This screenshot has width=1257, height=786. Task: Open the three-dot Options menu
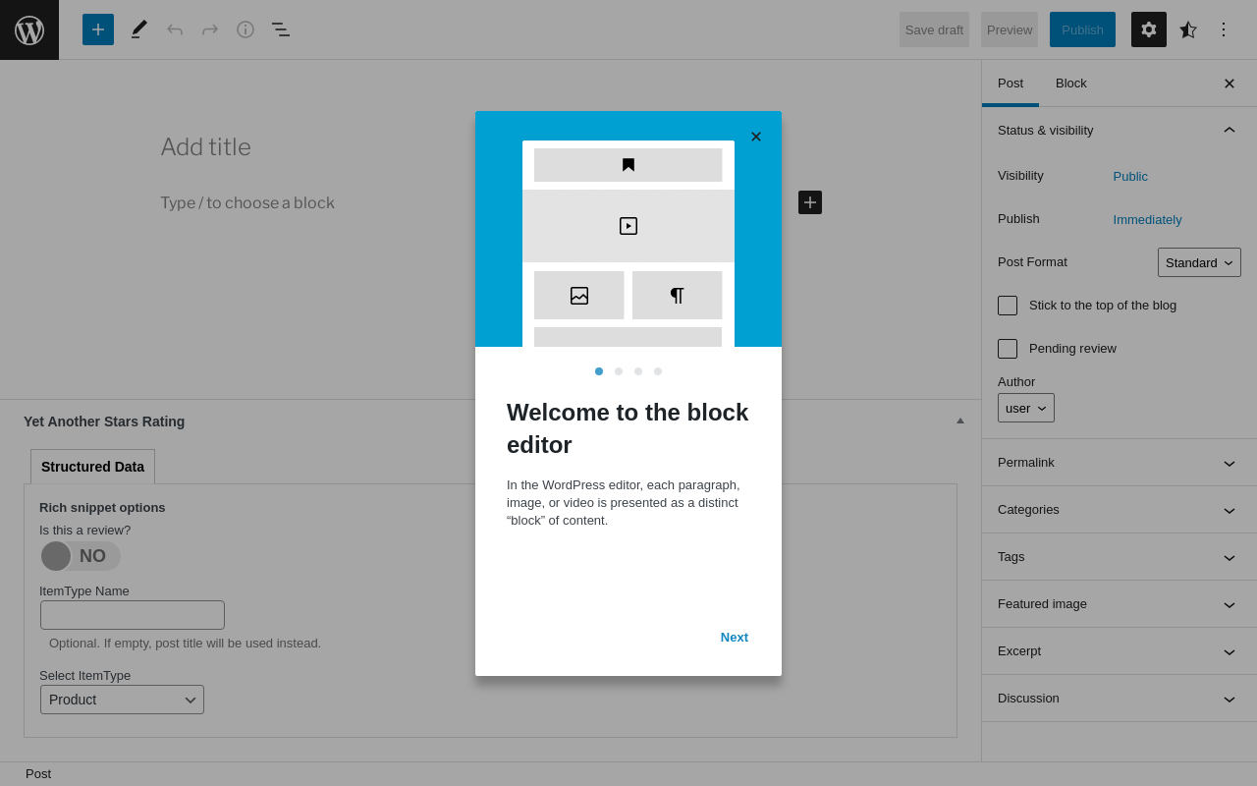pyautogui.click(x=1224, y=29)
